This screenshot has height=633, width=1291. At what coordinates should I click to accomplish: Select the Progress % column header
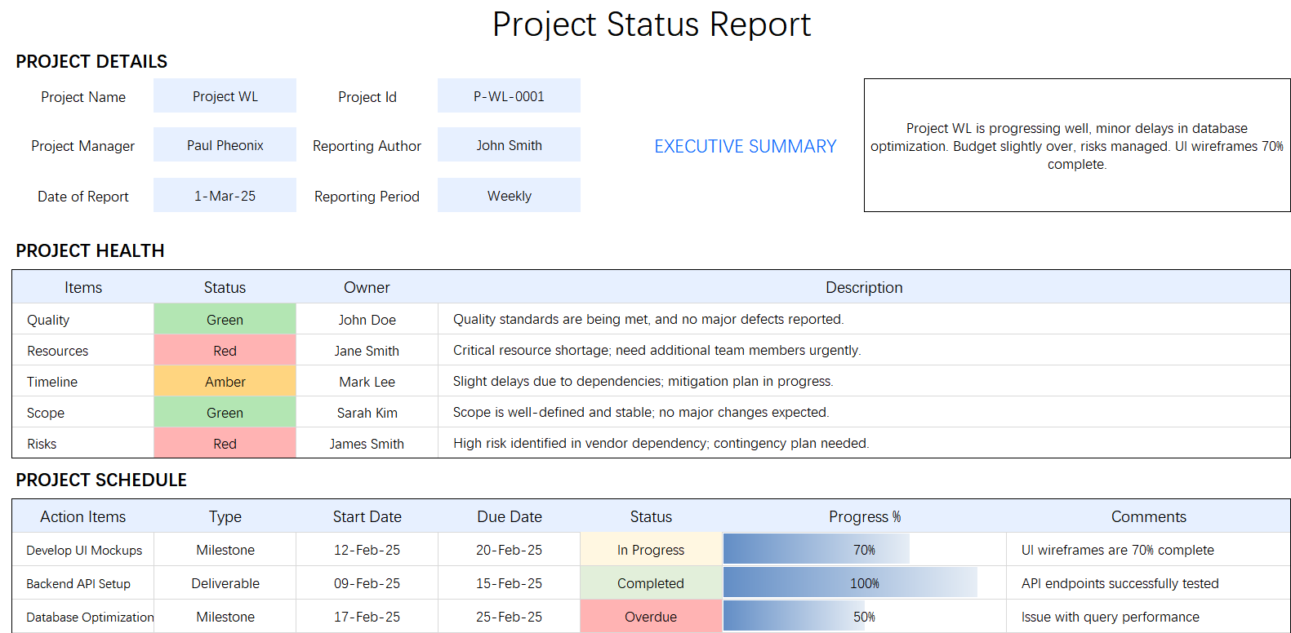pyautogui.click(x=864, y=516)
